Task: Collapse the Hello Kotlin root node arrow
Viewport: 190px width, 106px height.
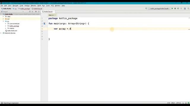Action: click(1, 14)
